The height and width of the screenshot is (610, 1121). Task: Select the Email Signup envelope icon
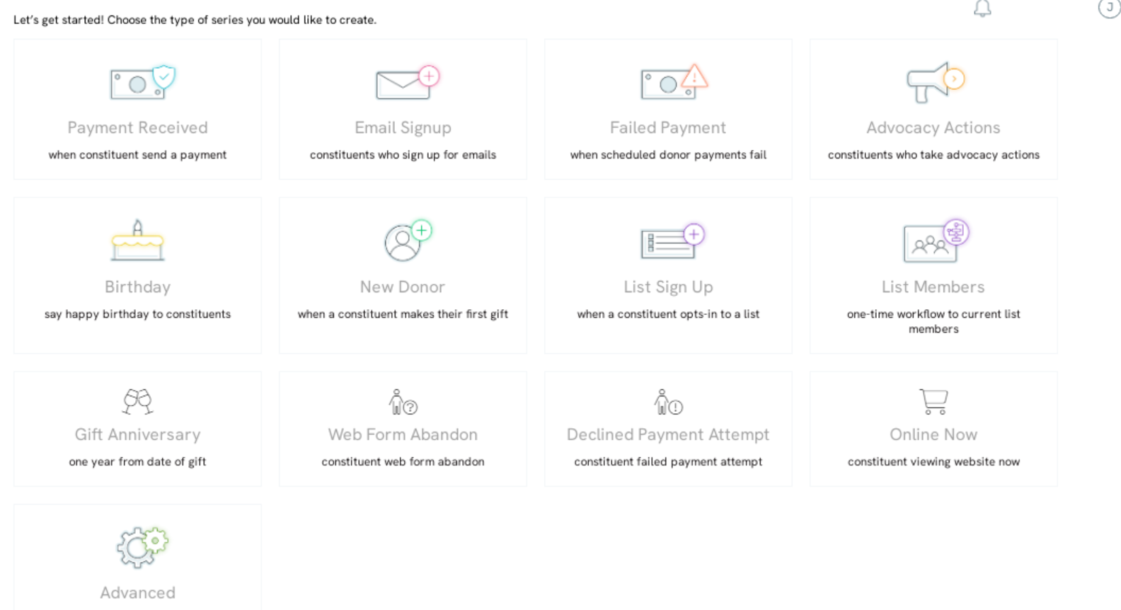[x=408, y=82]
